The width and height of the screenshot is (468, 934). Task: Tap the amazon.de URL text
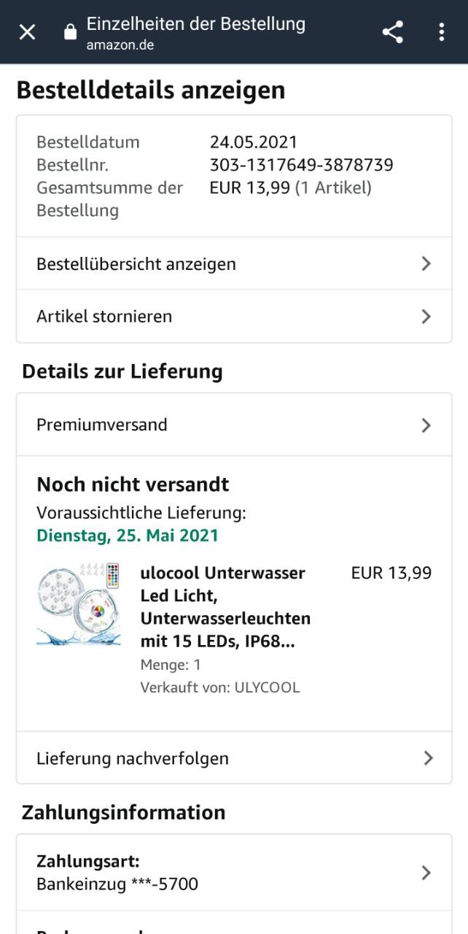pos(120,45)
